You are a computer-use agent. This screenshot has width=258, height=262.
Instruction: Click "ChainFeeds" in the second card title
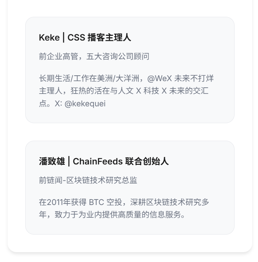tap(97, 161)
